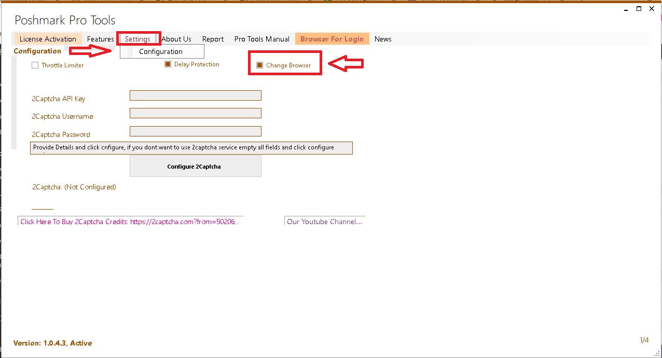The height and width of the screenshot is (358, 662).
Task: Enable the Throttle Limiter checkbox
Action: click(x=35, y=65)
